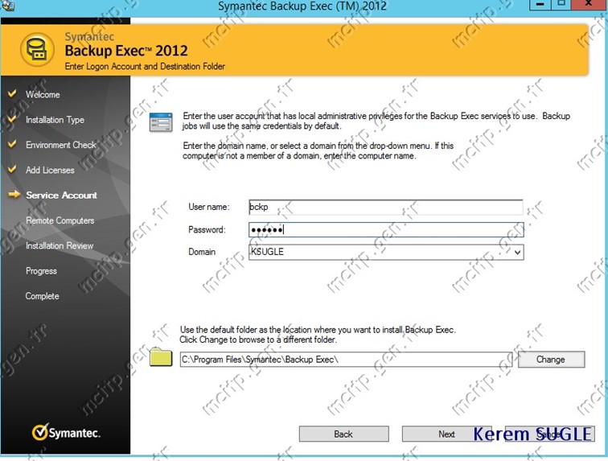608x461 pixels.
Task: Select the Progress step
Action: point(41,271)
